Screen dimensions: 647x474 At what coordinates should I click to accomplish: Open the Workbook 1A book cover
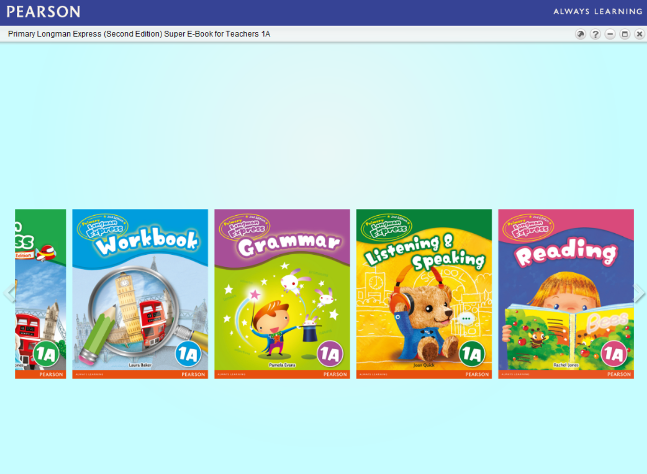point(140,294)
